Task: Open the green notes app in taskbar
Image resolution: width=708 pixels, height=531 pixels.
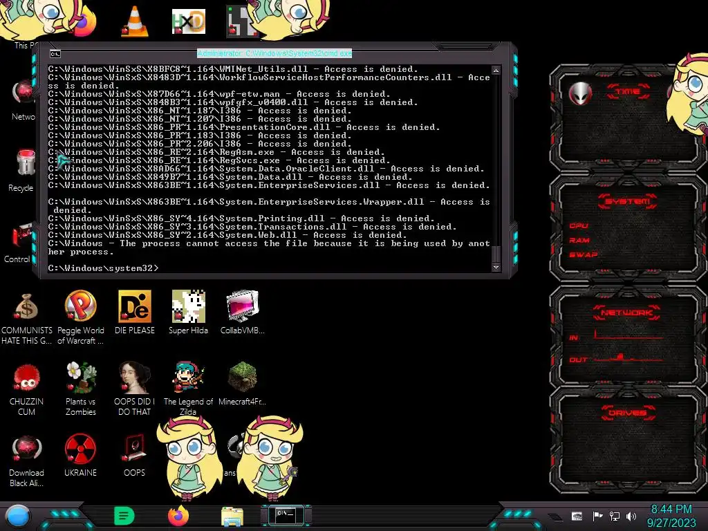Action: [124, 516]
